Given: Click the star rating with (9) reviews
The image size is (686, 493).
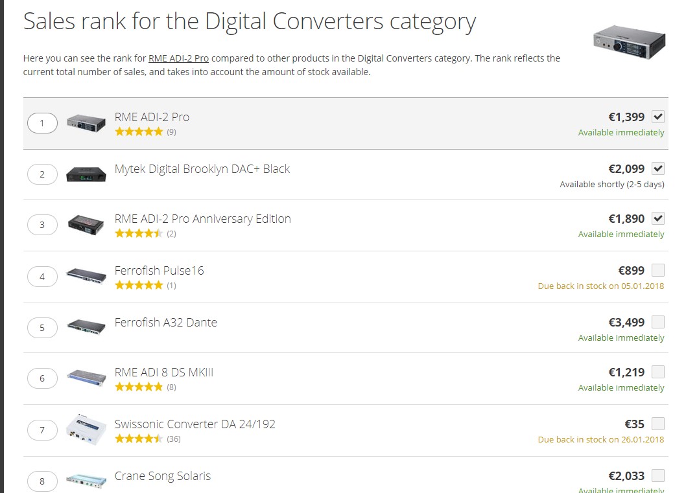Looking at the screenshot, I should pos(139,132).
